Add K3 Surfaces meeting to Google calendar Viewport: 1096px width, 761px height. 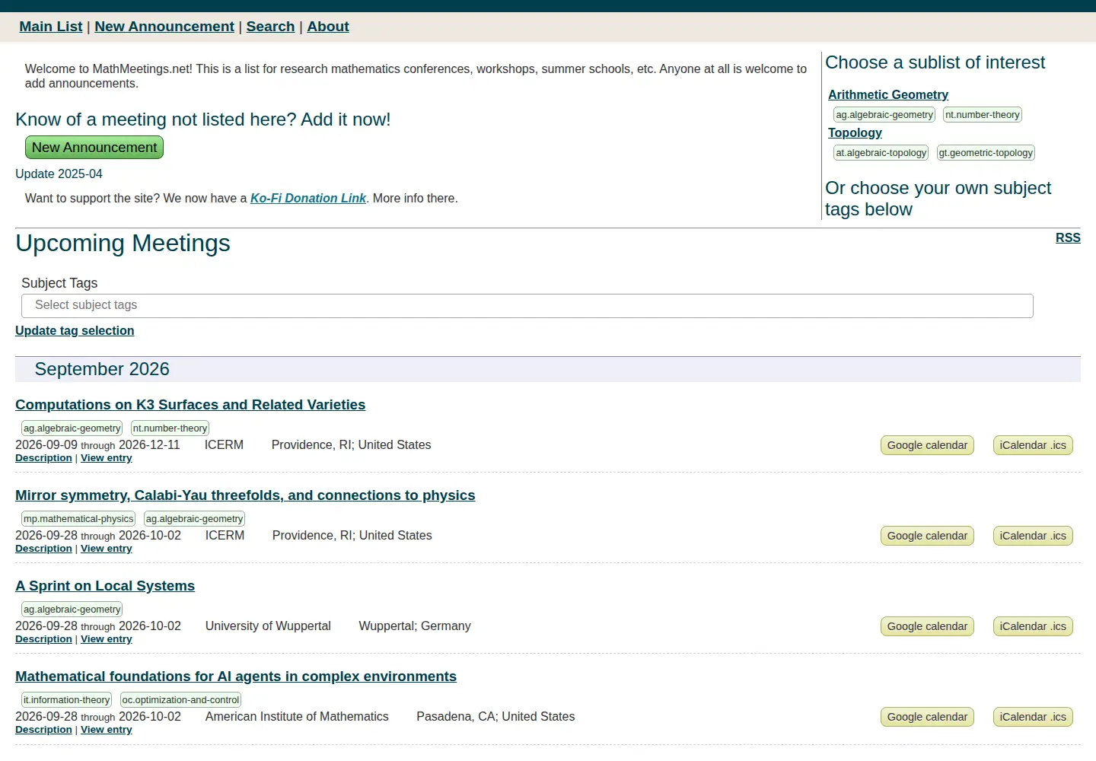click(927, 445)
